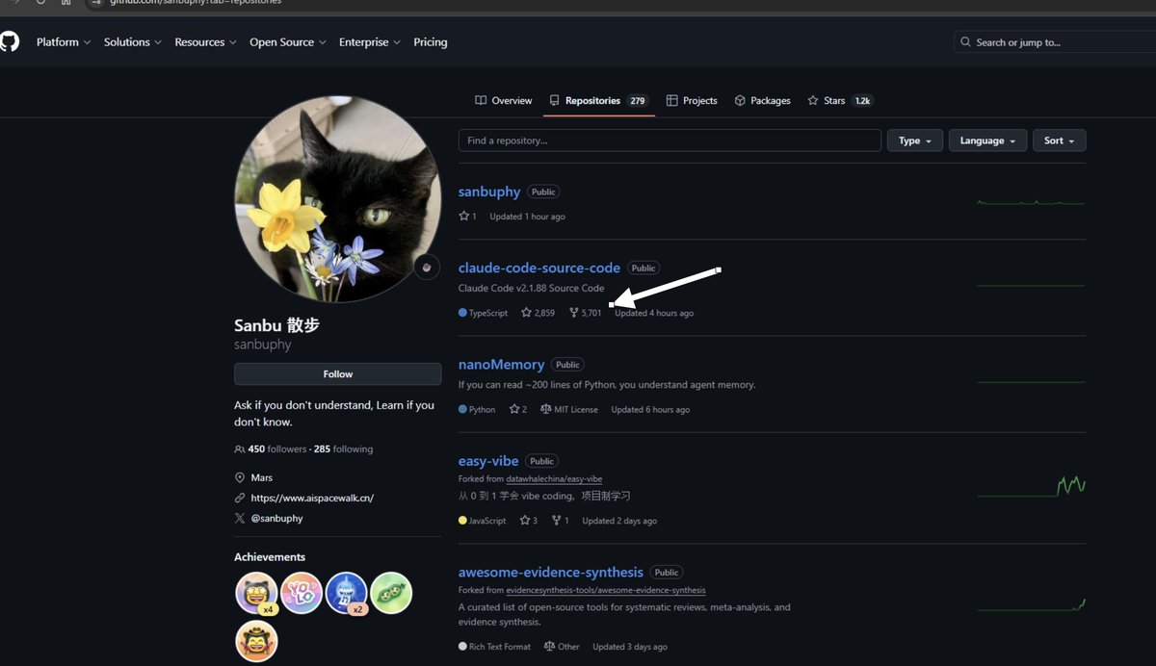The image size is (1156, 666).
Task: View the 285 following list
Action: point(343,449)
